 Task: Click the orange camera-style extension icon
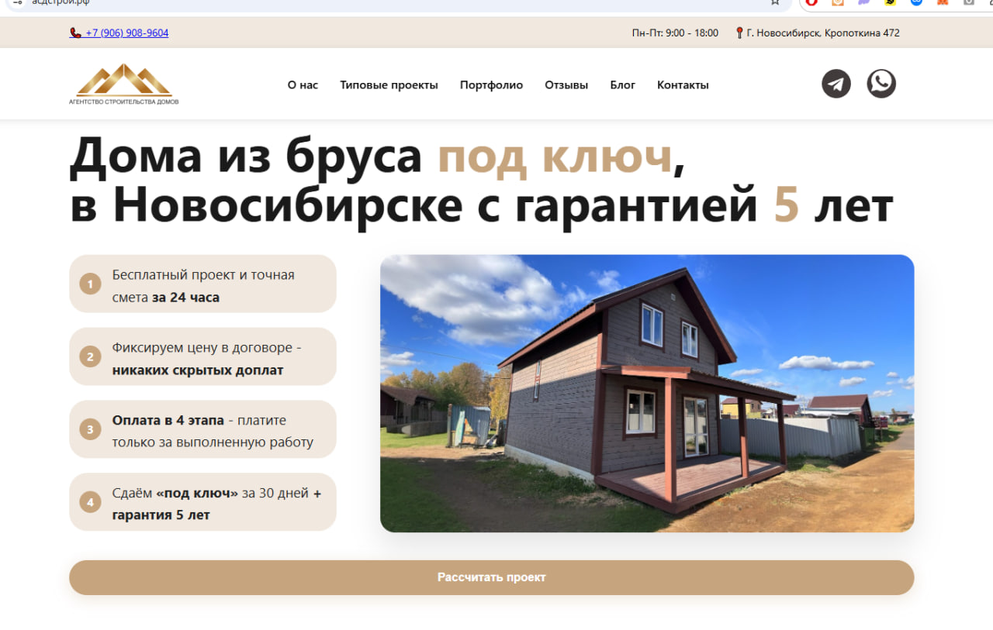(838, 3)
